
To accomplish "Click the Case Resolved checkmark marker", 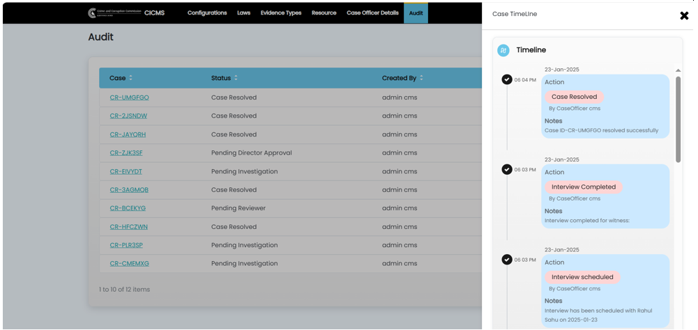I will 507,79.
